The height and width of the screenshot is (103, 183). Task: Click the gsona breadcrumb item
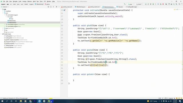tap(47, 4)
